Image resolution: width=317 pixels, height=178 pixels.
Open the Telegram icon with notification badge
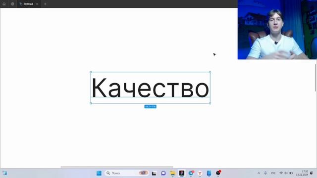coord(191,173)
